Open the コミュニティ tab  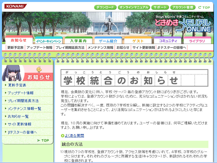(168, 41)
